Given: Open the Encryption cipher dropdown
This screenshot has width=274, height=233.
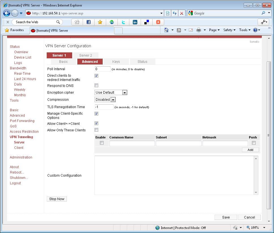Looking at the screenshot, I should click(111, 93).
